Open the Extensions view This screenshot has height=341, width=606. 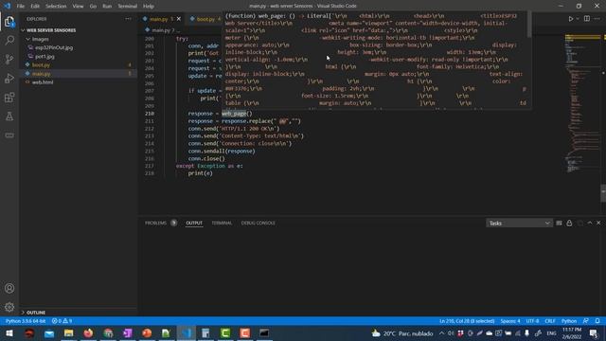pyautogui.click(x=9, y=97)
